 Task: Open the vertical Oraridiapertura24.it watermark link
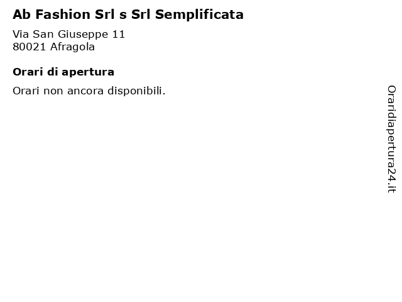391,139
